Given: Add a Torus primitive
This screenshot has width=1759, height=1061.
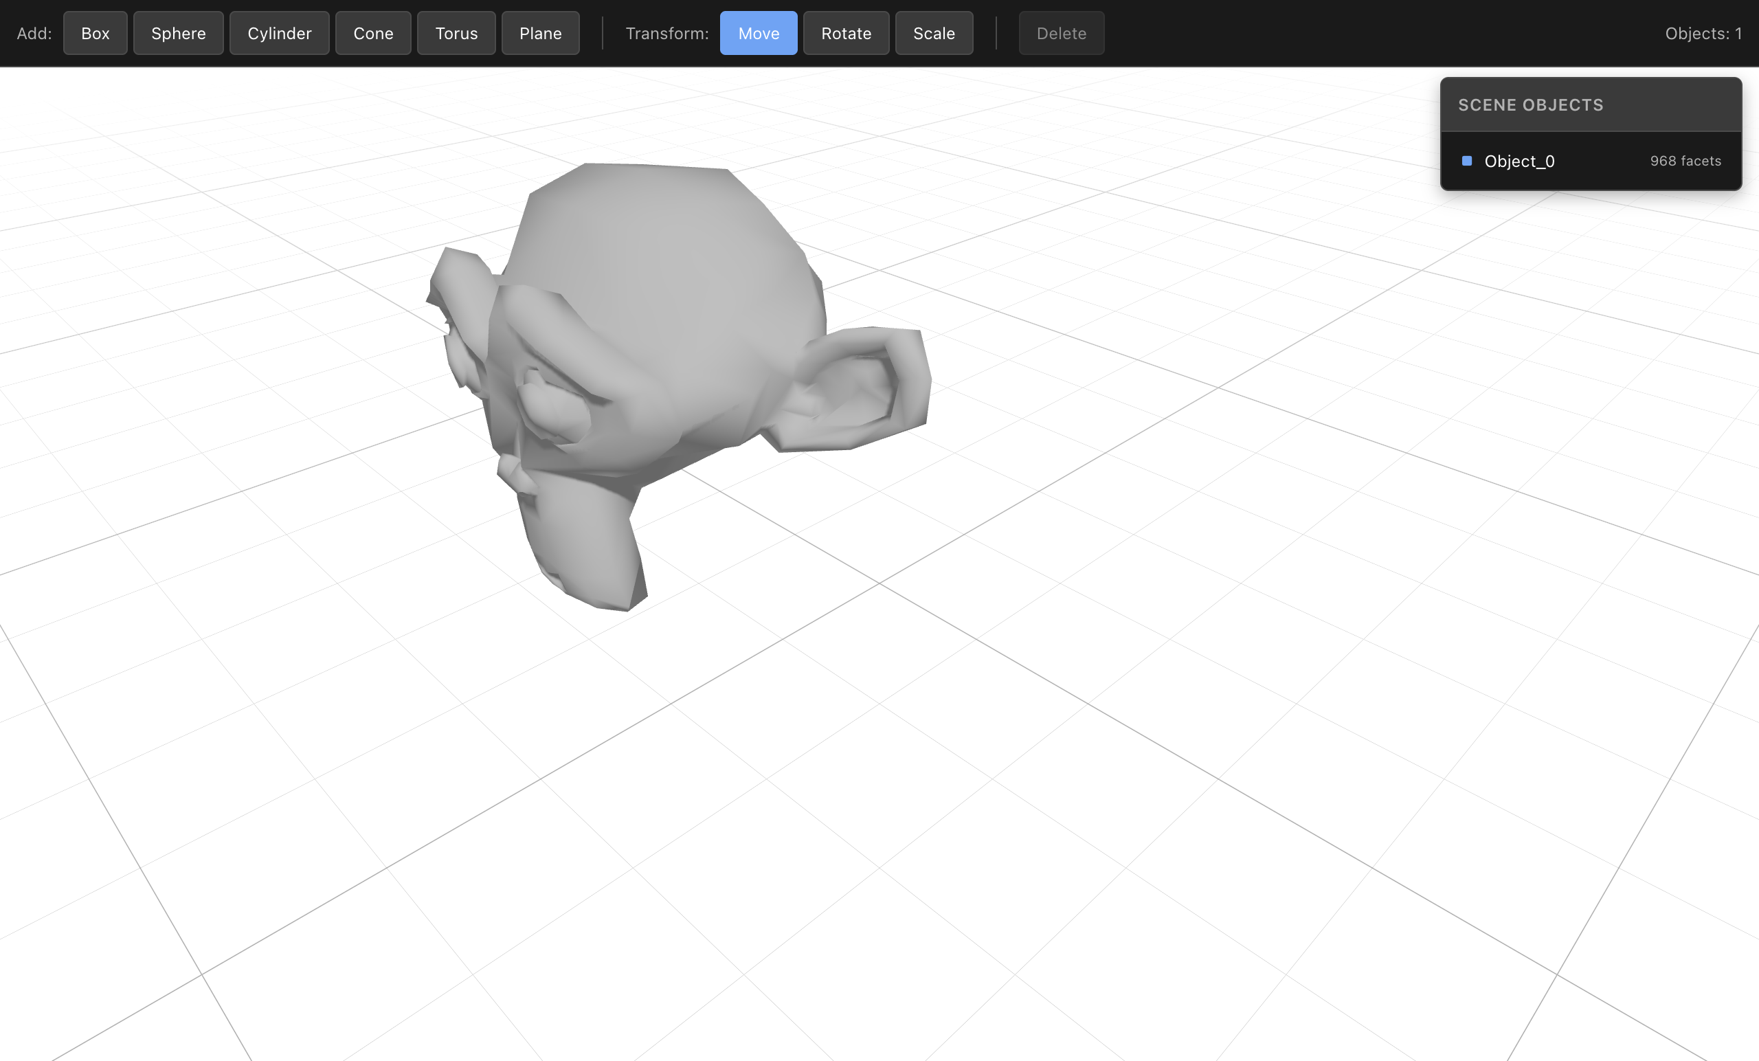Looking at the screenshot, I should click(x=456, y=33).
